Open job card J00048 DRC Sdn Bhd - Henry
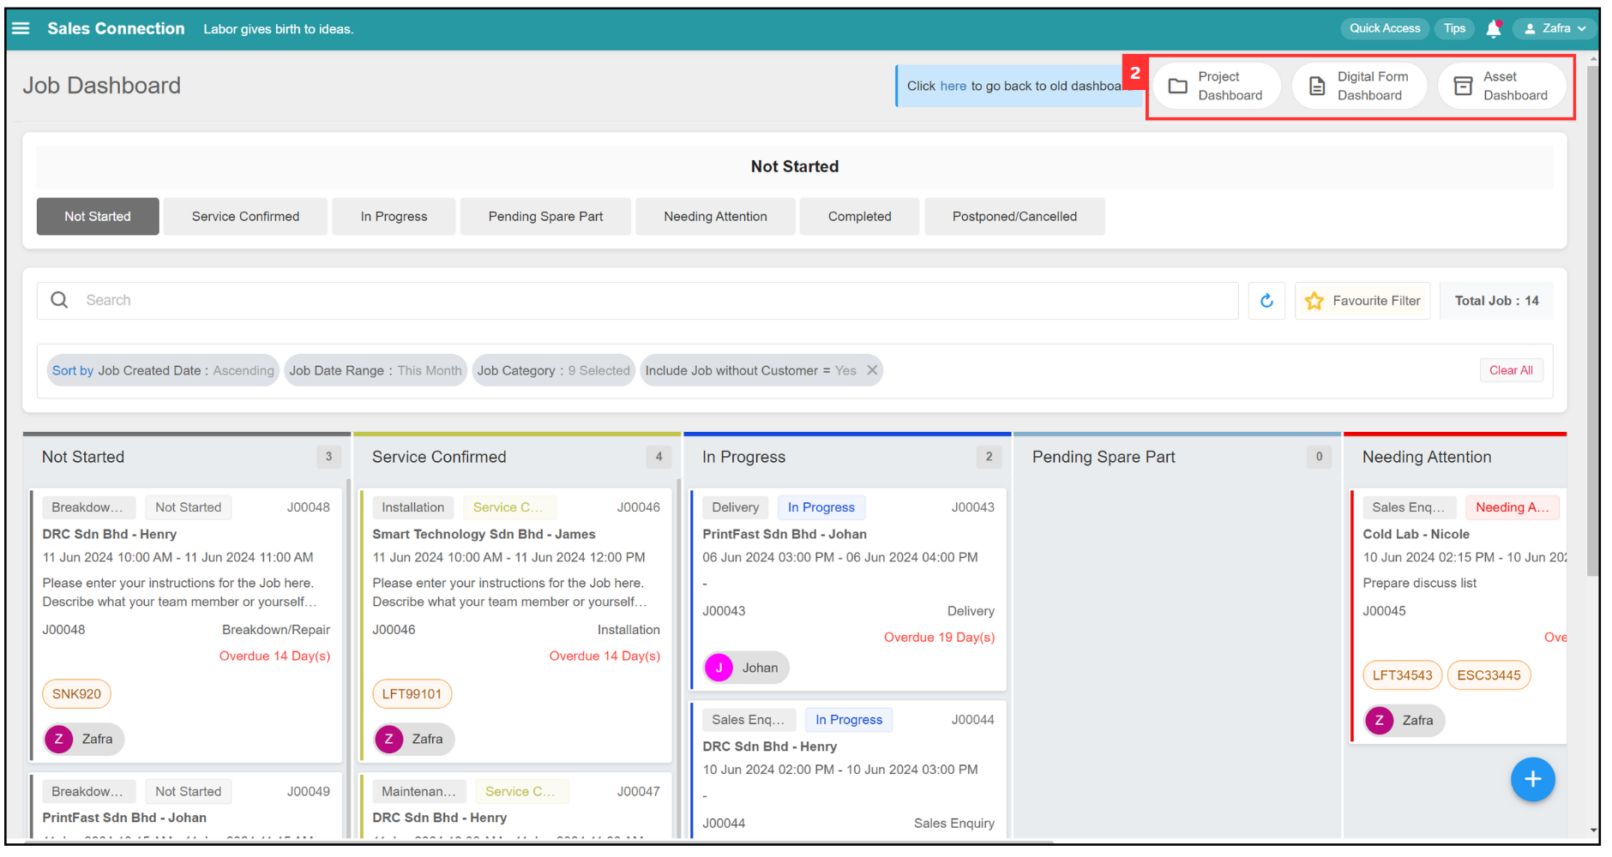The height and width of the screenshot is (857, 1612). (186, 626)
